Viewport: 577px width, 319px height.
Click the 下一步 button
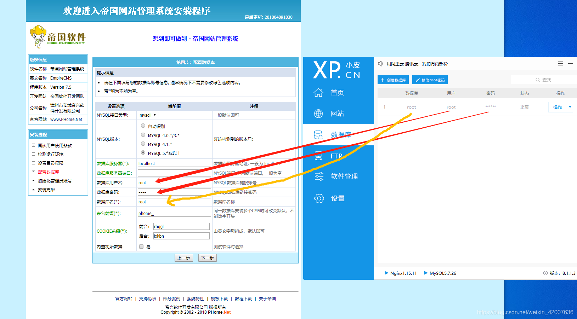tap(208, 258)
